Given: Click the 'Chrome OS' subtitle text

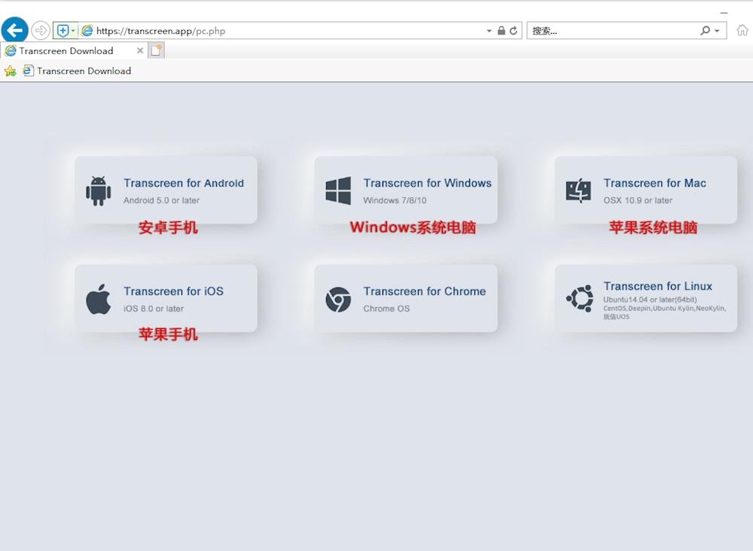Looking at the screenshot, I should pyautogui.click(x=386, y=309).
